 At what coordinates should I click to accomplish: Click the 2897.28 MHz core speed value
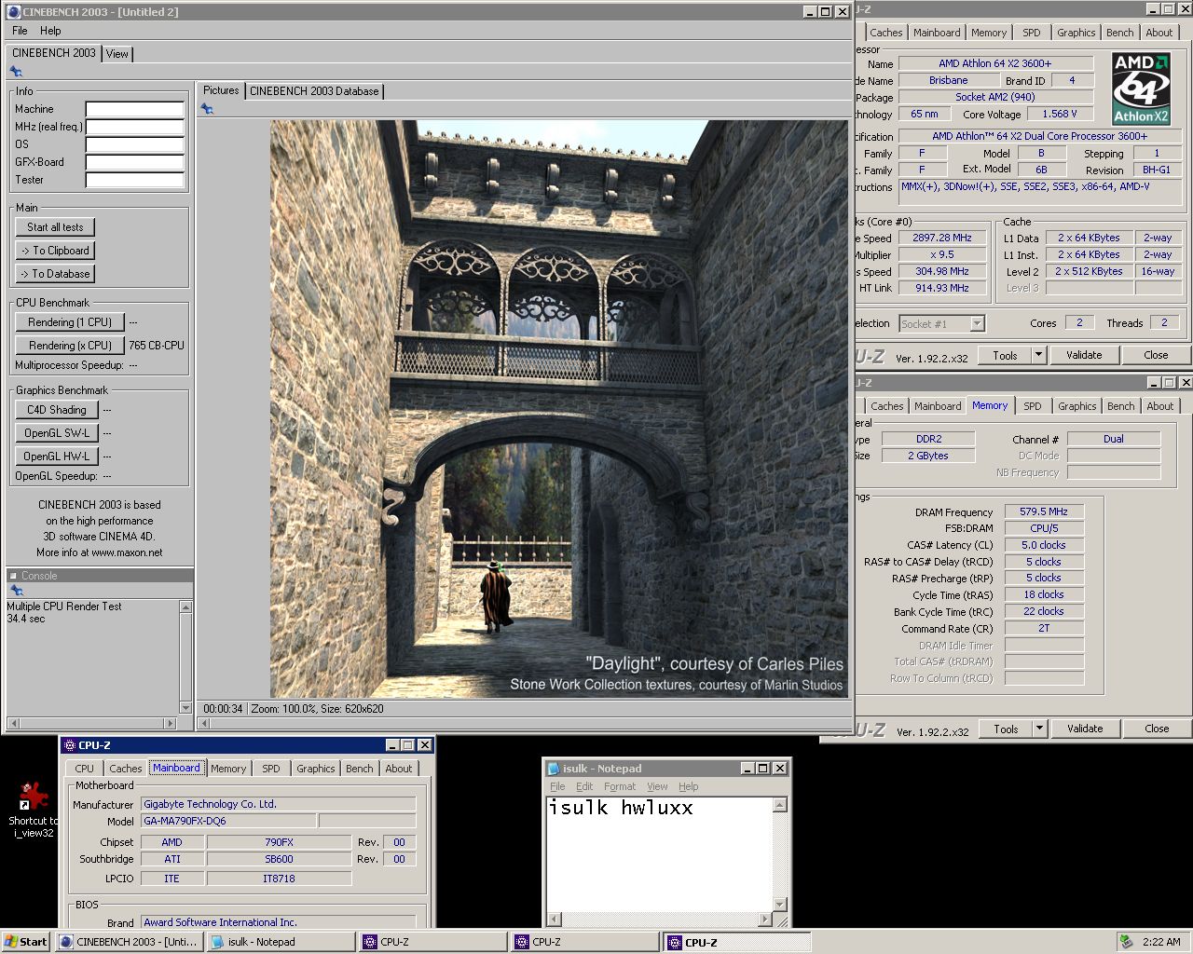coord(942,238)
